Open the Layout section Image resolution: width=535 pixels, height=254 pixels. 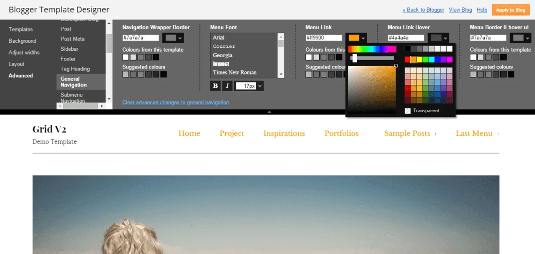(16, 64)
